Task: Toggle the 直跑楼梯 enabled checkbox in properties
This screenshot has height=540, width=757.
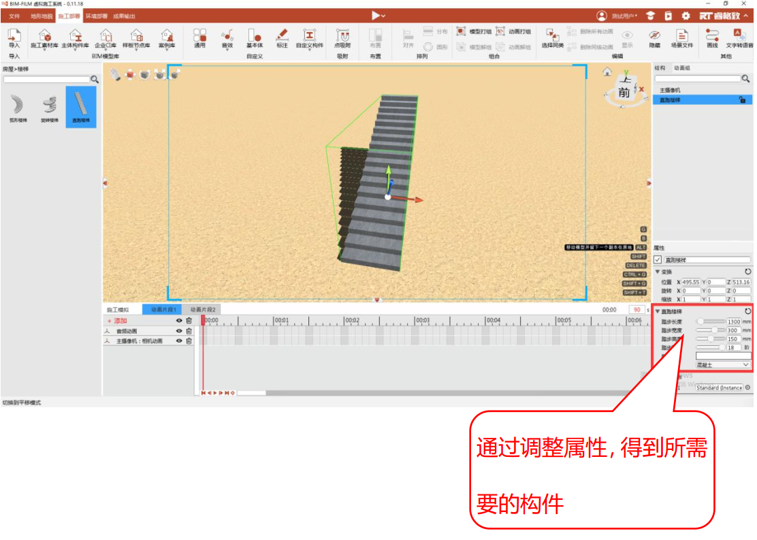Action: click(x=658, y=260)
